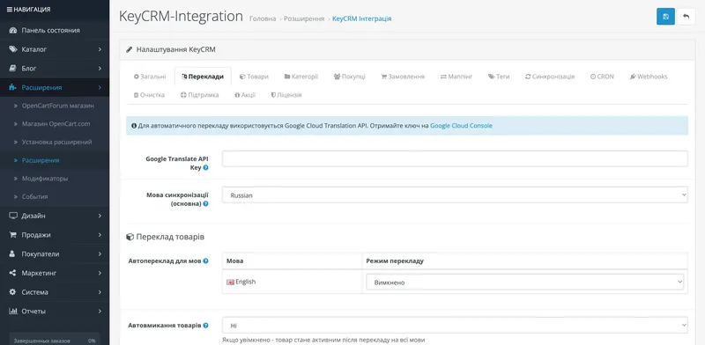Click help icon for Автопереклад для мов

[205, 261]
